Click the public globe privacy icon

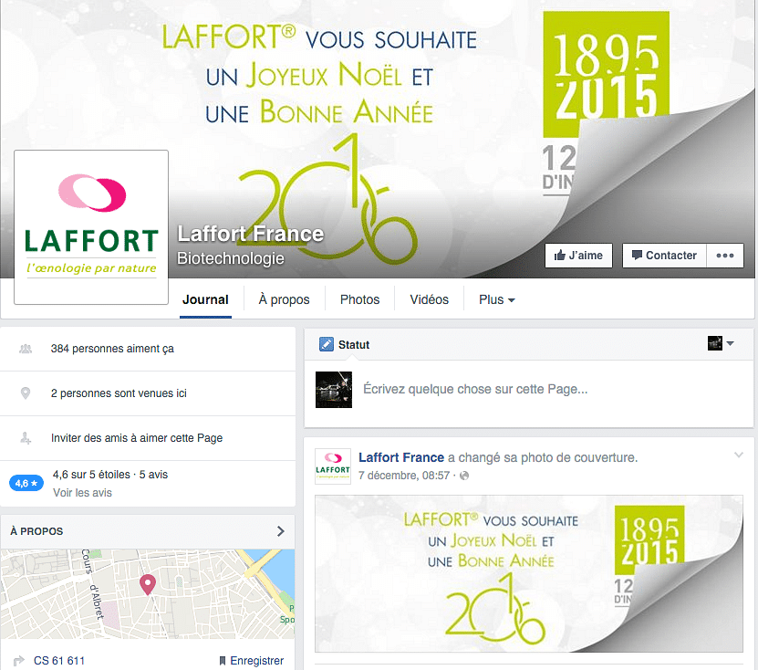(x=464, y=476)
